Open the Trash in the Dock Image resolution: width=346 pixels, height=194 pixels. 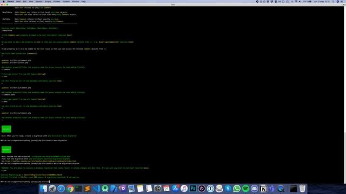302,189
